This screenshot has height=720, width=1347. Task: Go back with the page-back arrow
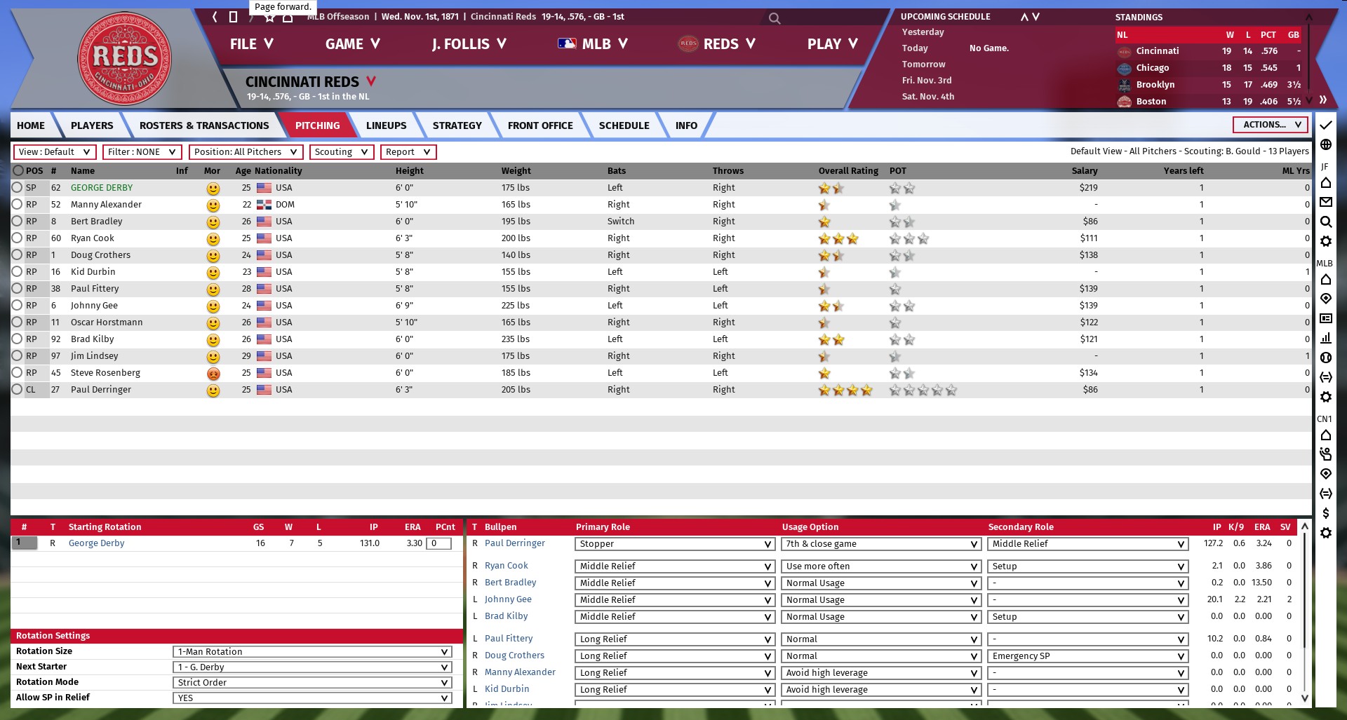tap(215, 17)
